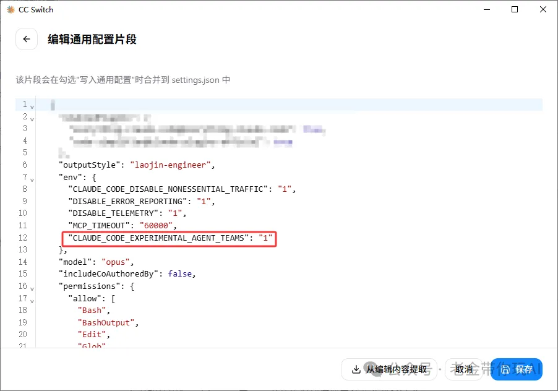Screen dimensions: 558x391
Task: Minimize the CC Switch window
Action: (x=487, y=9)
